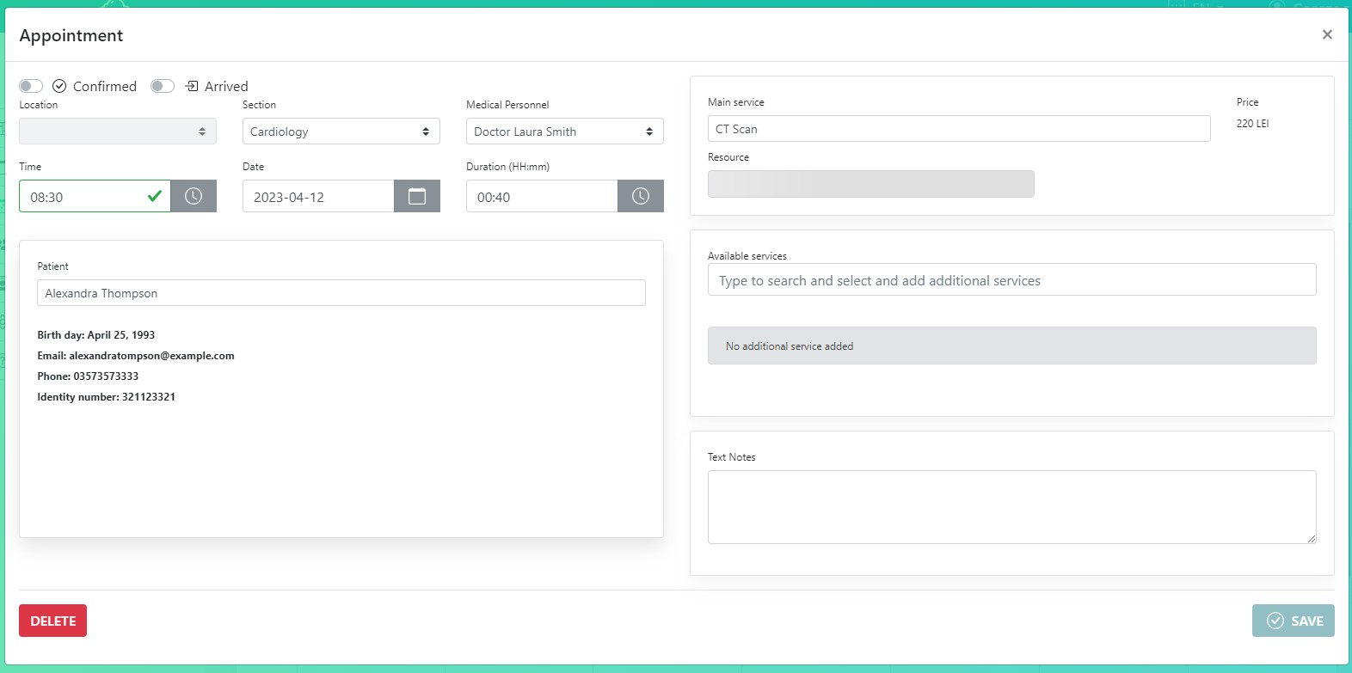
Task: Toggle the Arrived switch
Action: 163,86
